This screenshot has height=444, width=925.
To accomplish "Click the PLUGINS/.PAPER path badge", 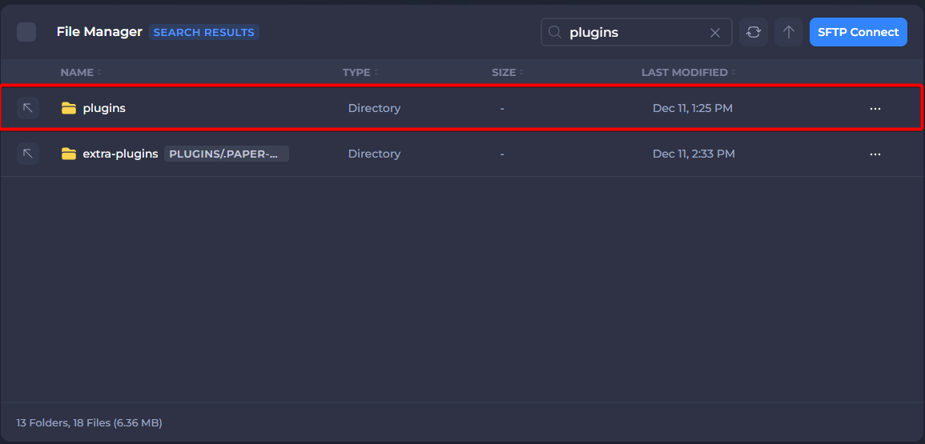I will [x=226, y=154].
